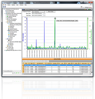
Task: Select the Tuning Opportunities node icon
Action: 7,15
